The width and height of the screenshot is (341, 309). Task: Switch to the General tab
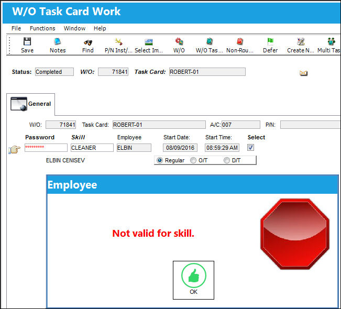pyautogui.click(x=31, y=104)
